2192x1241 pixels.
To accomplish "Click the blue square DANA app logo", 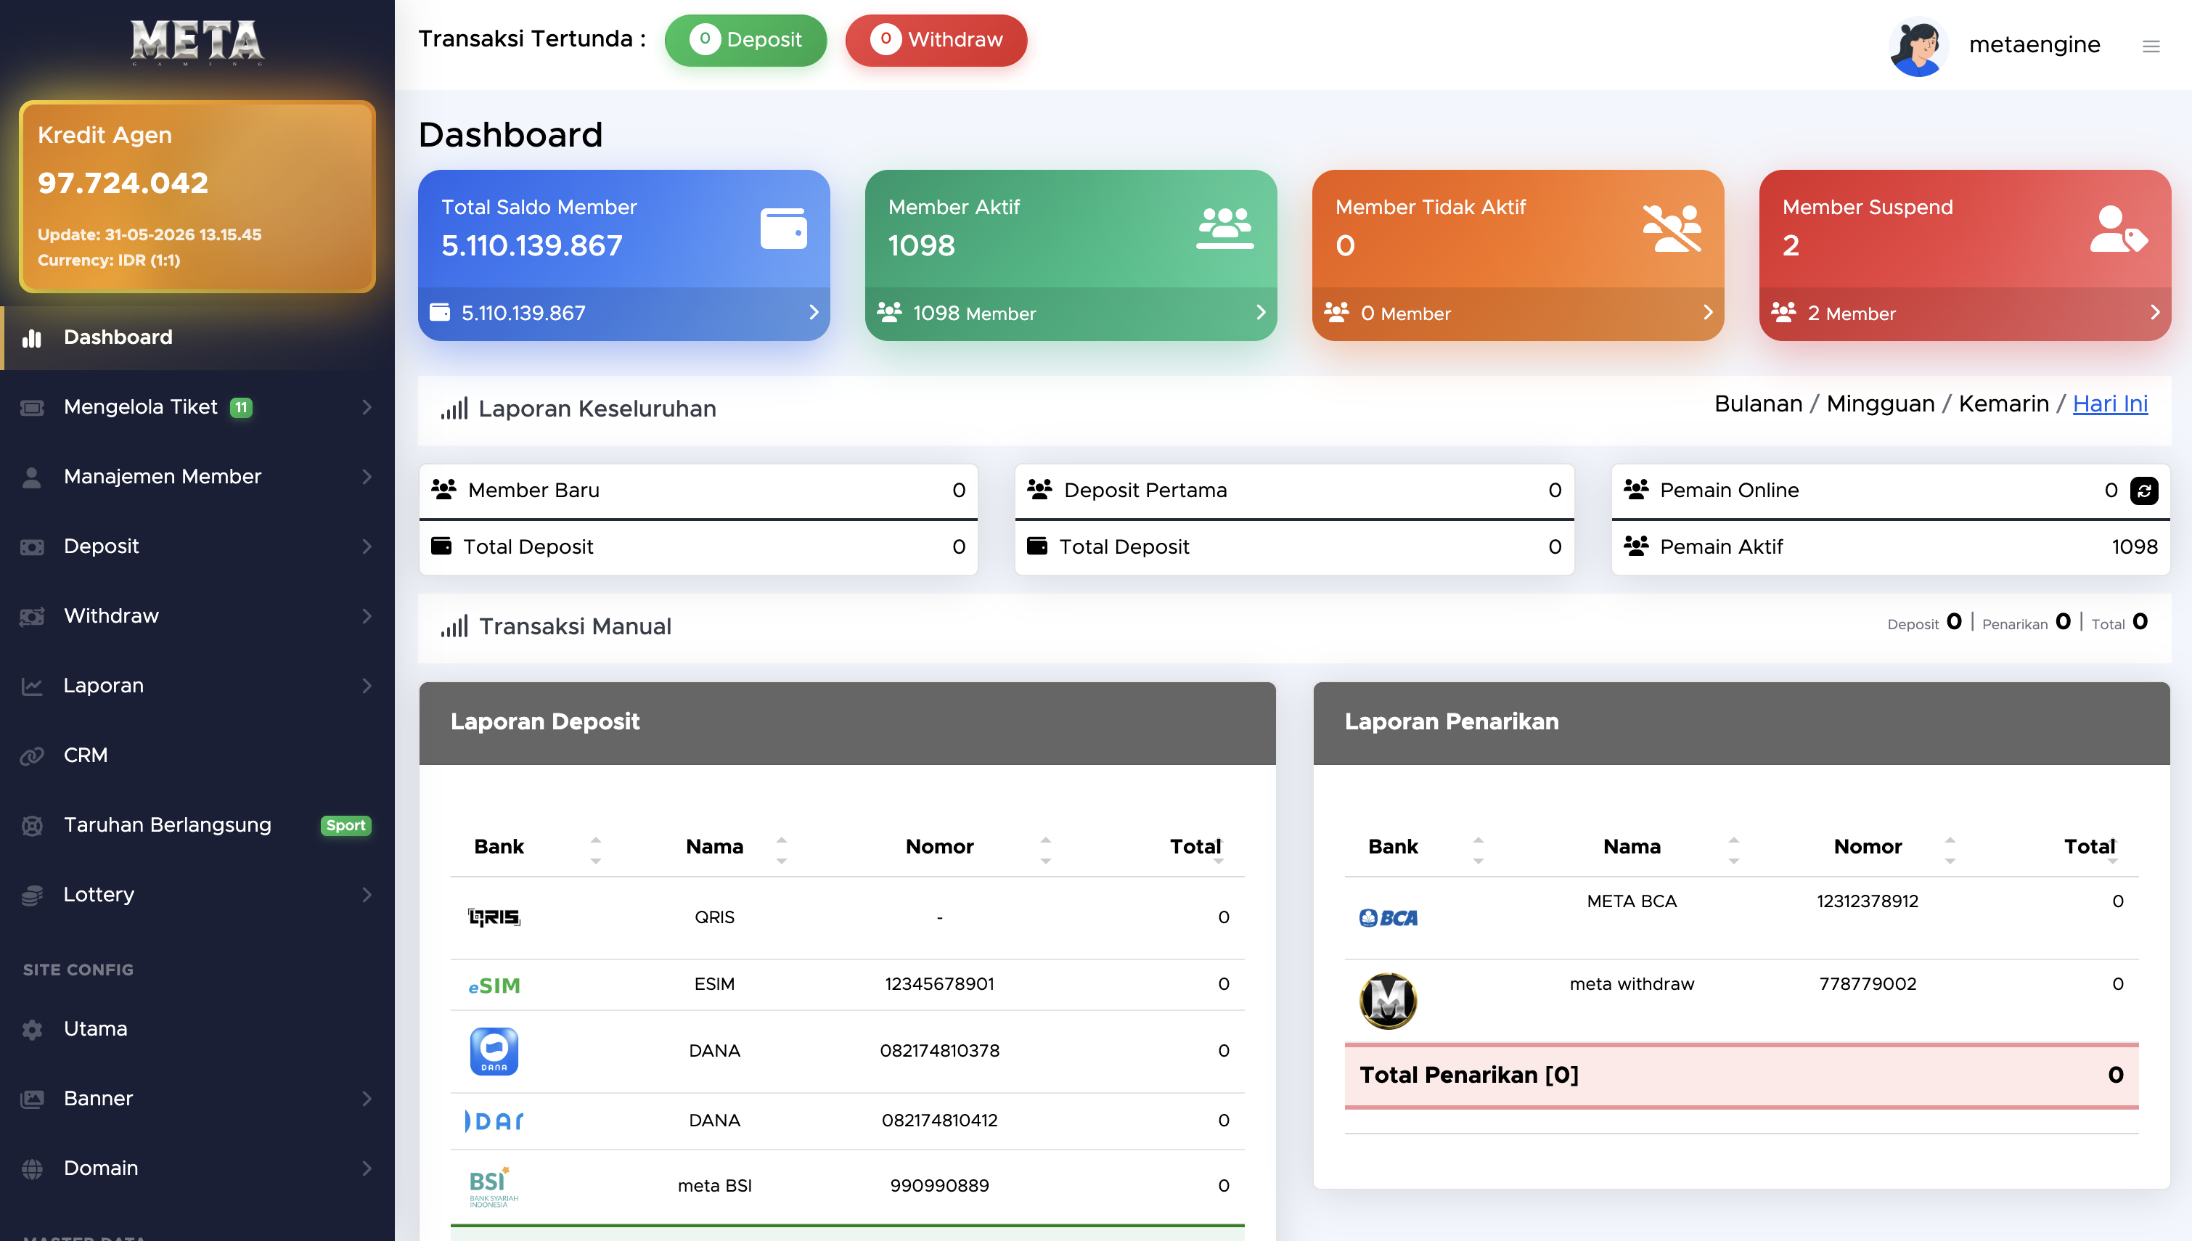I will coord(494,1051).
